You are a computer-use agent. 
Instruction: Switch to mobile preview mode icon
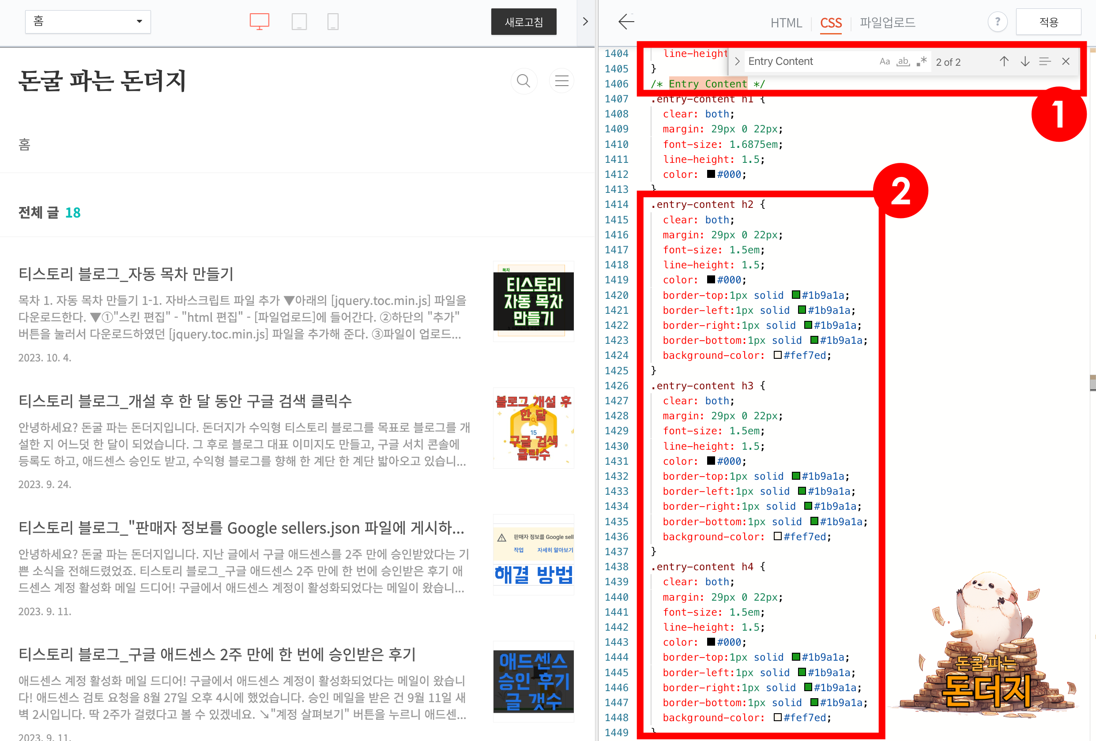[x=333, y=21]
